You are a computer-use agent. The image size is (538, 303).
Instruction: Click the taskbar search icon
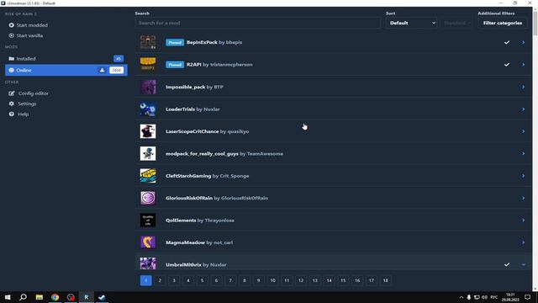(23, 297)
